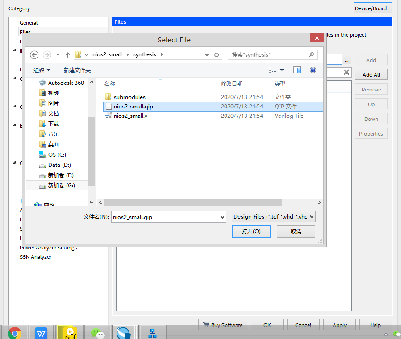Sort files by 名称 column
Viewport: 401px width, 339px height.
coord(110,83)
